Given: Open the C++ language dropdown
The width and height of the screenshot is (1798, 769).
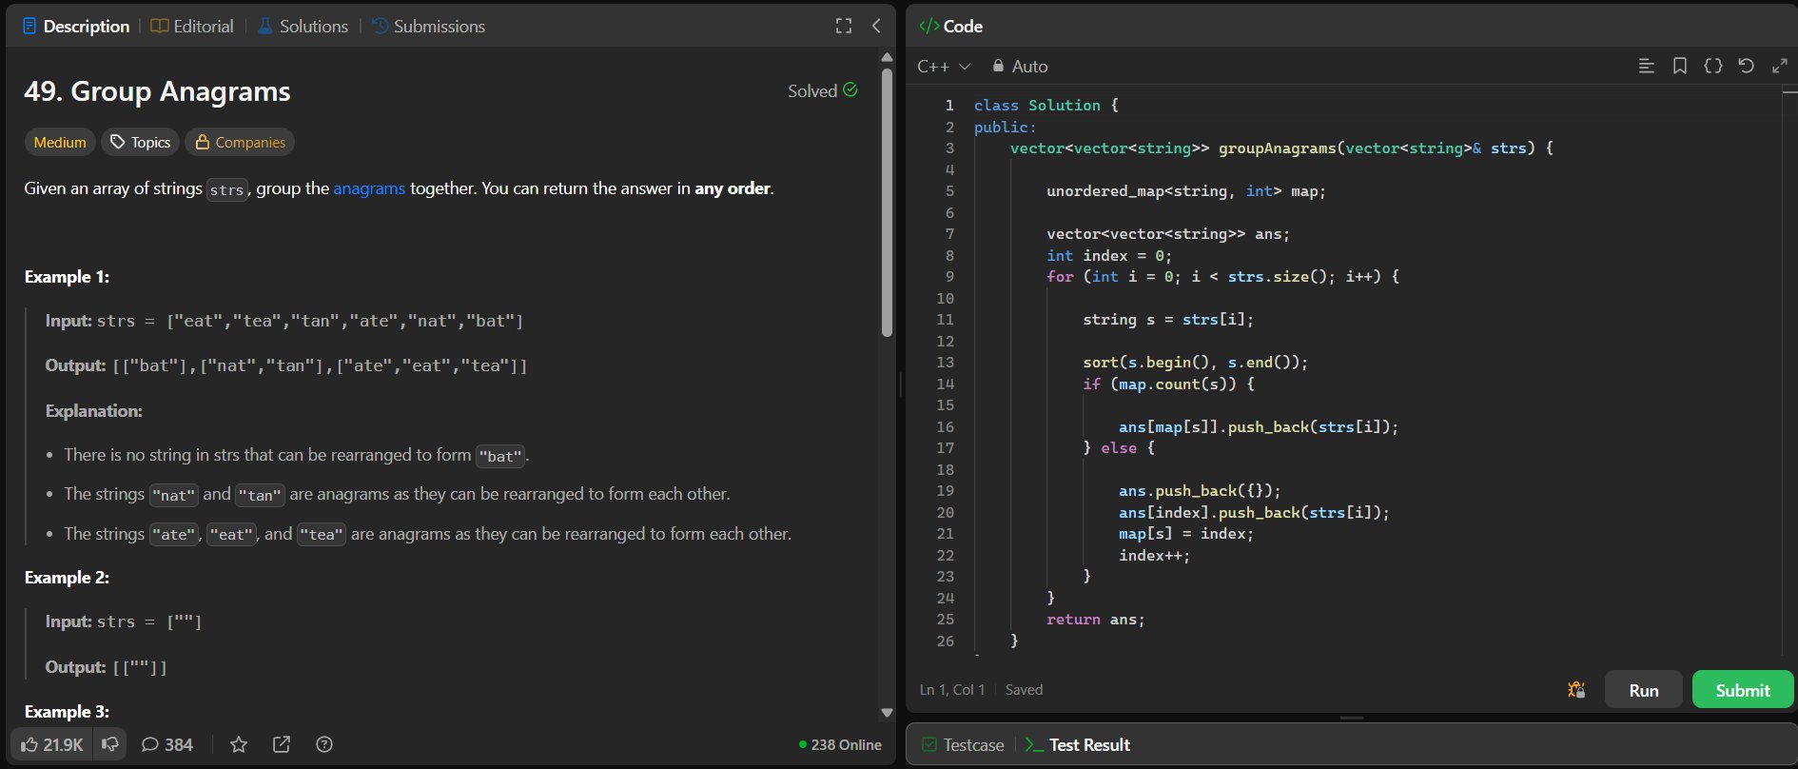Looking at the screenshot, I should (943, 67).
